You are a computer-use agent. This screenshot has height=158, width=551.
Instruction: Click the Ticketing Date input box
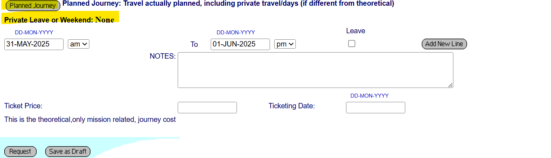[x=375, y=108]
